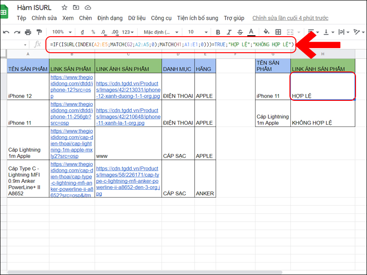This screenshot has height=275, width=367.
Task: Click the Italic formatting icon
Action: pyautogui.click(x=230, y=32)
